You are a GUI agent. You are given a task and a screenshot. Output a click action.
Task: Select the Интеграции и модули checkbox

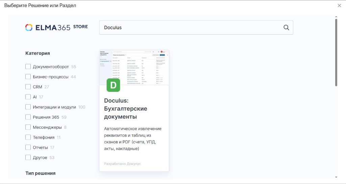tap(28, 107)
